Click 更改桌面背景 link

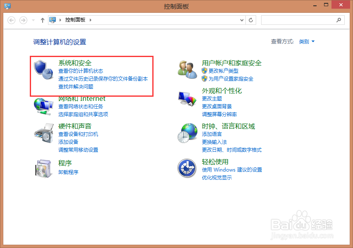[x=218, y=106]
